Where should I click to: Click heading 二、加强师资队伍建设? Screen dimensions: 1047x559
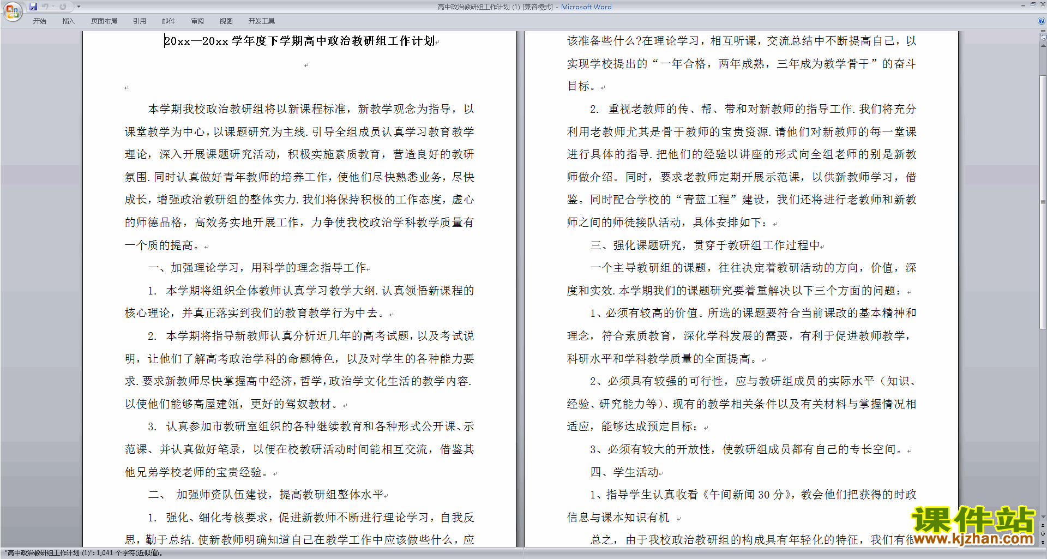pyautogui.click(x=267, y=495)
